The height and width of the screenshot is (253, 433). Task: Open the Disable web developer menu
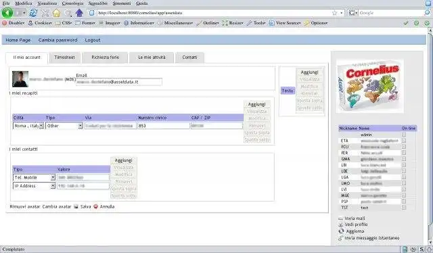(14, 23)
